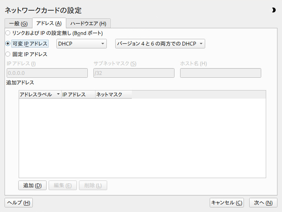Click the ホスト名 input field
Viewport: 282px width, 212px height.
[x=221, y=73]
